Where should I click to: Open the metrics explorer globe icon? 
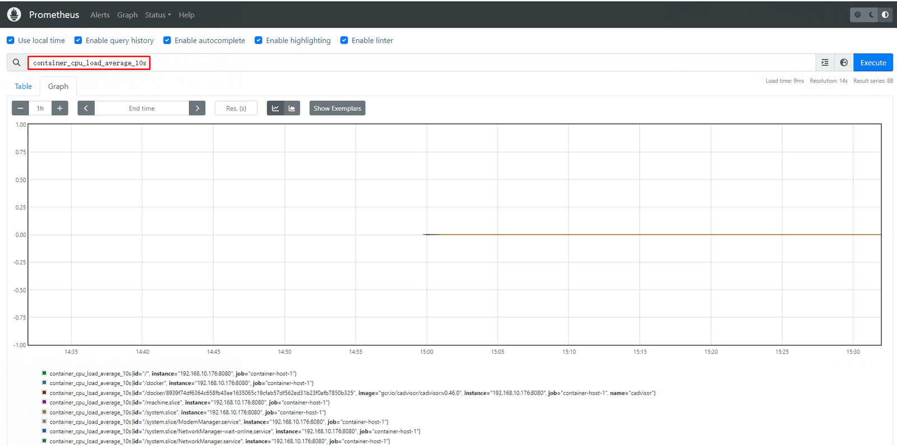[844, 63]
